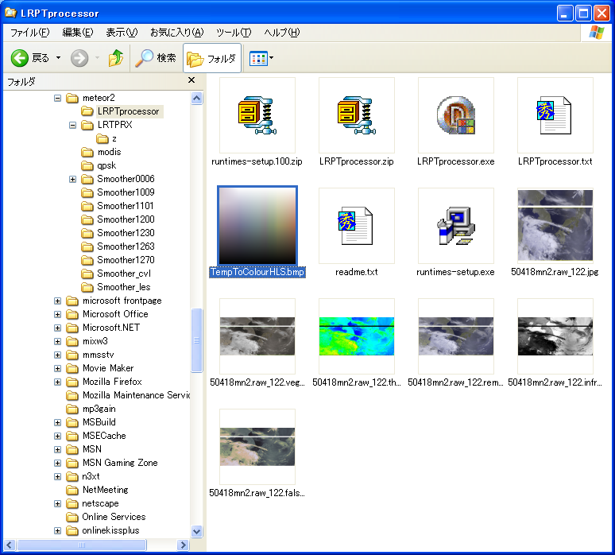Image resolution: width=615 pixels, height=555 pixels.
Task: Open the 表示(V) menu
Action: tap(122, 33)
